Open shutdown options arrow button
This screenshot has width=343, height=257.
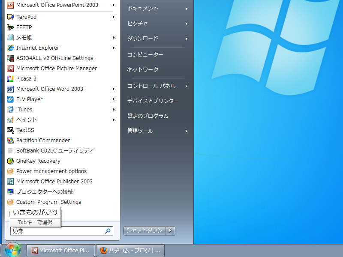click(x=170, y=230)
